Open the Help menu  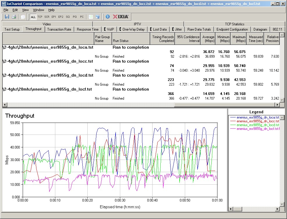(52, 10)
